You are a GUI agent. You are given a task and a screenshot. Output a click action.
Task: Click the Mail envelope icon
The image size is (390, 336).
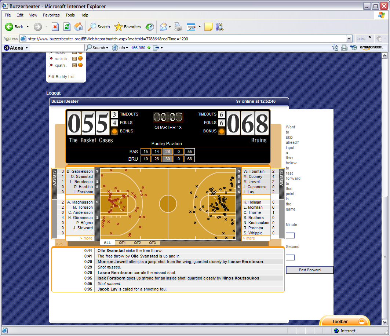(163, 27)
